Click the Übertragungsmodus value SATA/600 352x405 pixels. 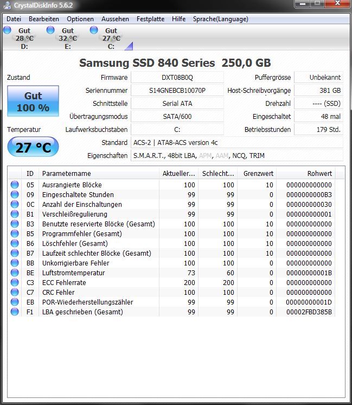(177, 117)
